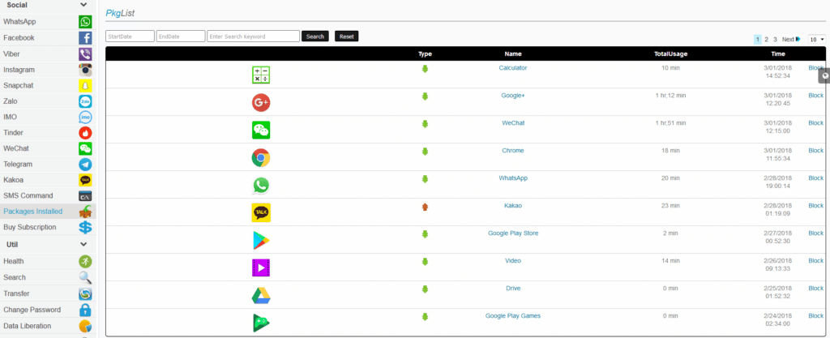This screenshot has height=338, width=830.
Task: Open the Zalo sidebar icon
Action: 85,101
